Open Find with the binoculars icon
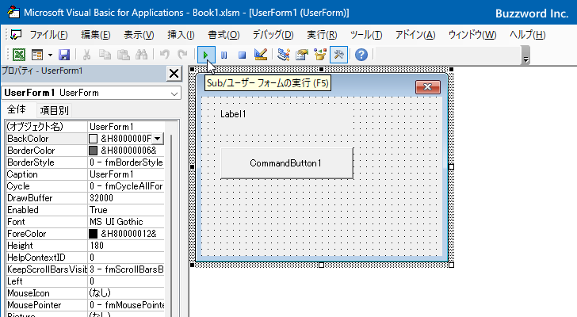The height and width of the screenshot is (317, 577). point(141,55)
